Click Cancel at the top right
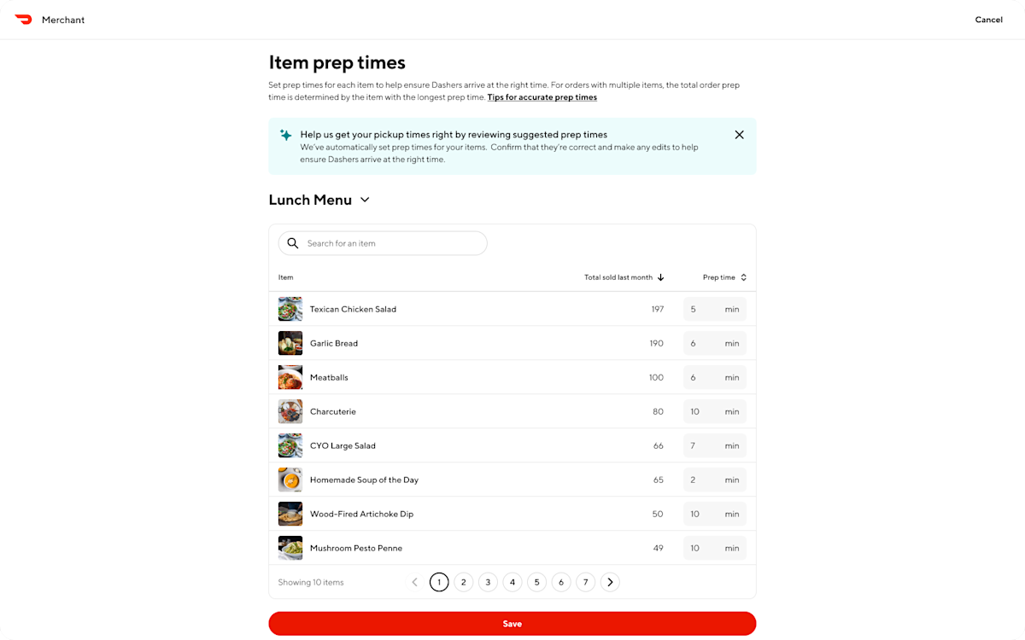Screen dimensions: 1025x640 pos(988,19)
